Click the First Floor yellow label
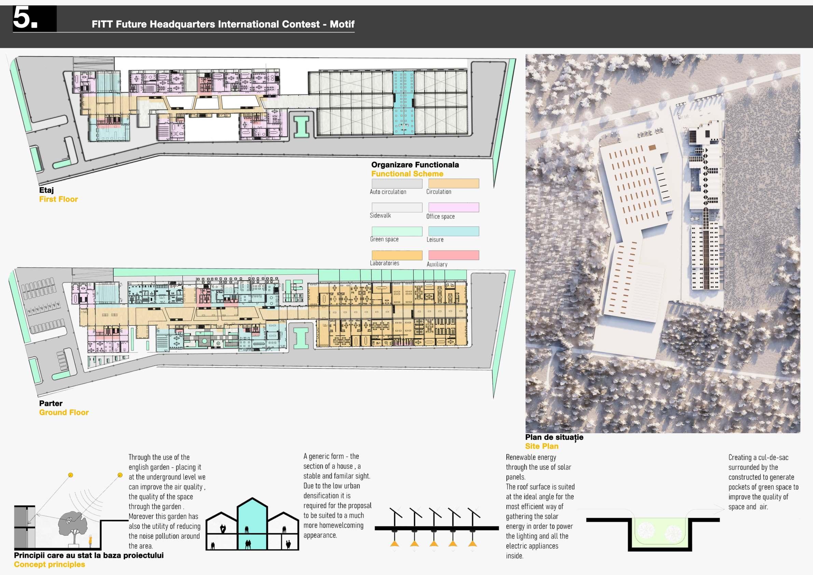 [58, 199]
